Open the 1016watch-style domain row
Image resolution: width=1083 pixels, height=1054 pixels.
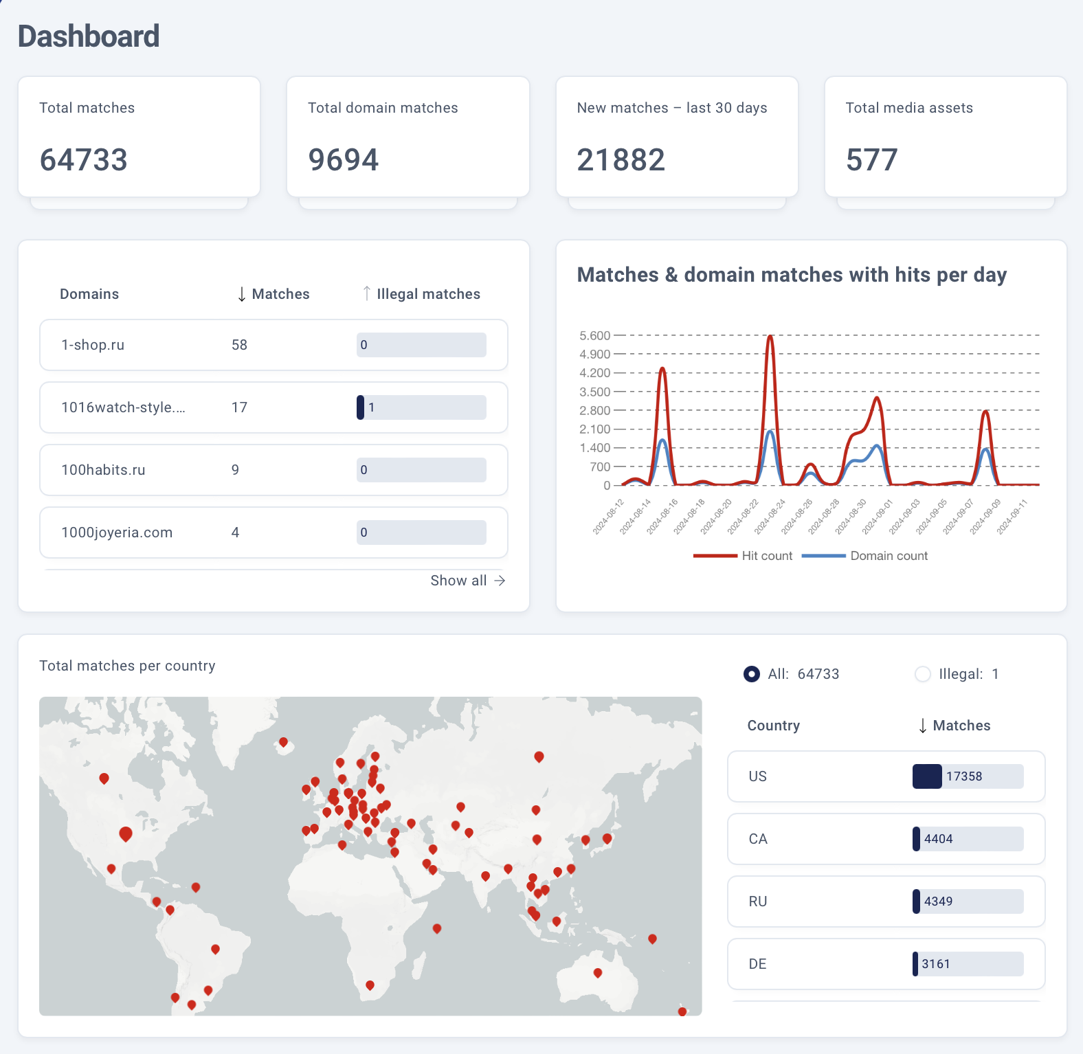click(x=273, y=407)
